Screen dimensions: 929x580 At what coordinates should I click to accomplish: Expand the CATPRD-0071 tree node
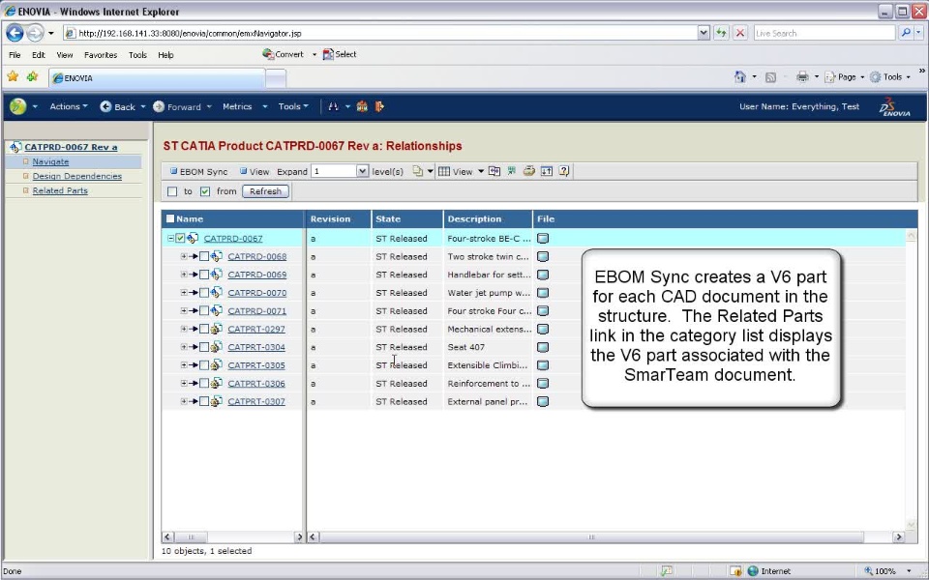click(x=184, y=310)
